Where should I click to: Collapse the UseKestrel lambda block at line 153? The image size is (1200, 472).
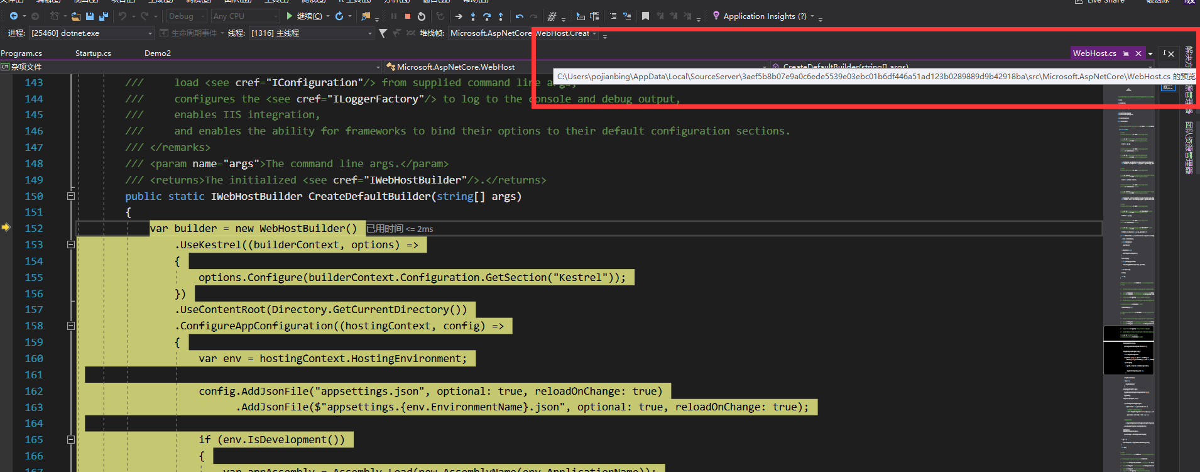71,244
